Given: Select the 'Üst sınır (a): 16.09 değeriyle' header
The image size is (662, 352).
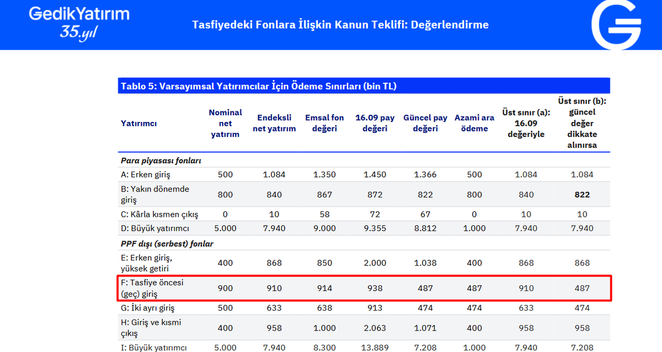Looking at the screenshot, I should pos(526,123).
